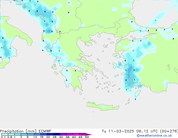Select the 2–5 mm legend swatch
The width and height of the screenshot is (178, 138).
[x=24, y=134]
